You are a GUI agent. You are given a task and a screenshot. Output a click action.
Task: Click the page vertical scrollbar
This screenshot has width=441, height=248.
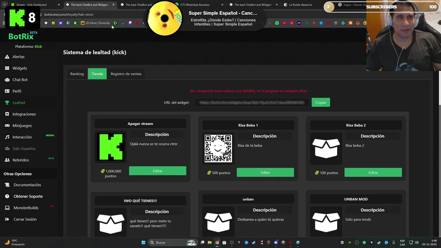coord(439,88)
